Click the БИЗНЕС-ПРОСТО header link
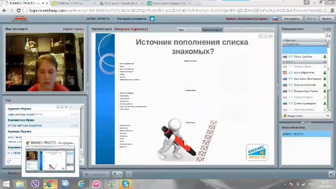 point(98,19)
